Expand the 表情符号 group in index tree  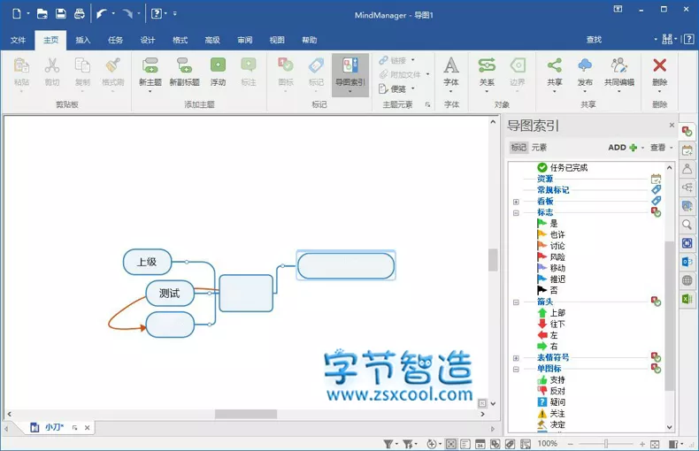516,358
